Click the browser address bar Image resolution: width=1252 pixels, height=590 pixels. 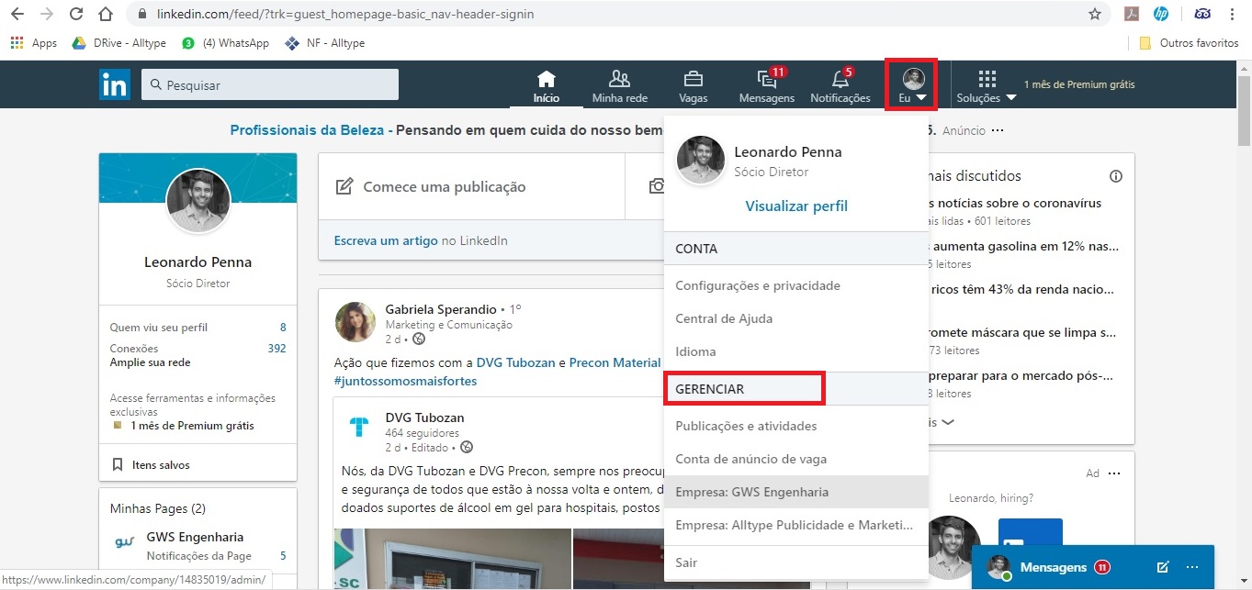[607, 14]
